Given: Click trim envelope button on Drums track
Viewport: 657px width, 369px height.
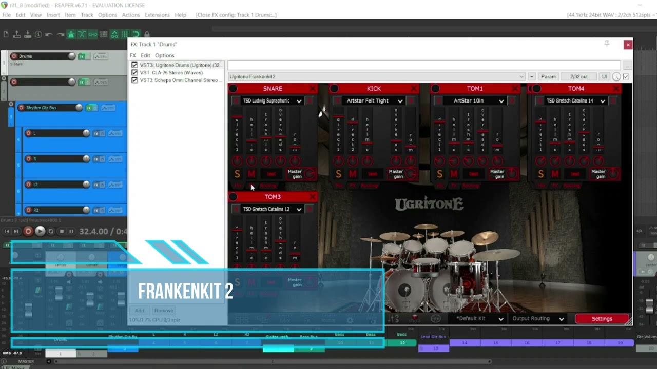Looking at the screenshot, I should [x=101, y=56].
